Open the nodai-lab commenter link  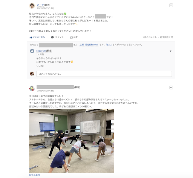point(41,51)
